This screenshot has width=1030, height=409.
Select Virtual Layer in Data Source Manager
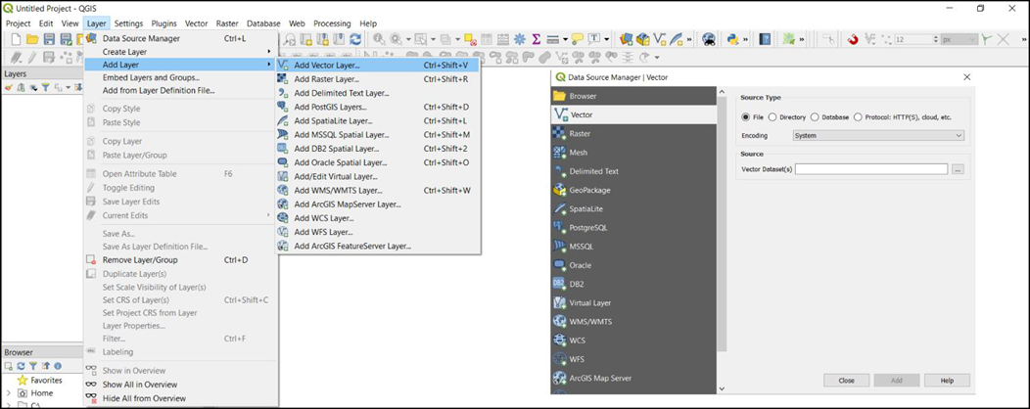point(633,303)
